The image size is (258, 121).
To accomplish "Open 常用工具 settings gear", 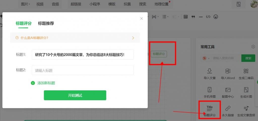I will point(253,47).
